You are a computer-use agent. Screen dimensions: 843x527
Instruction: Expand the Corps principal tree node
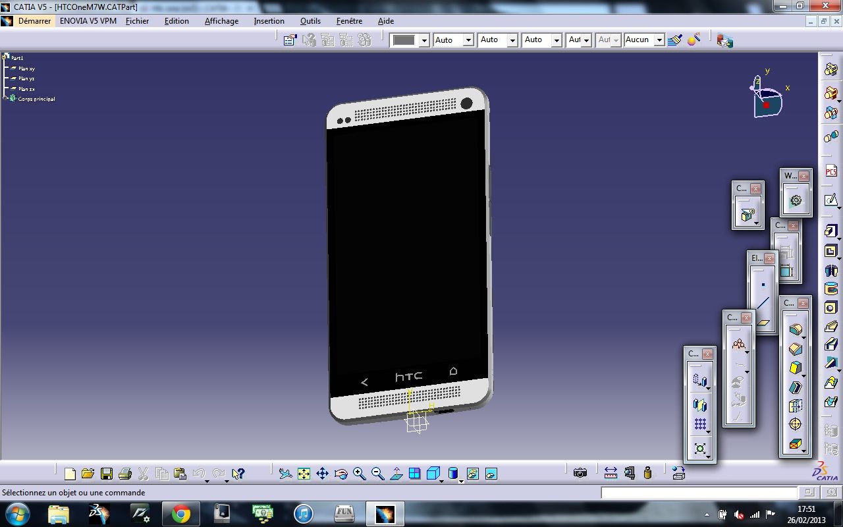(5, 98)
